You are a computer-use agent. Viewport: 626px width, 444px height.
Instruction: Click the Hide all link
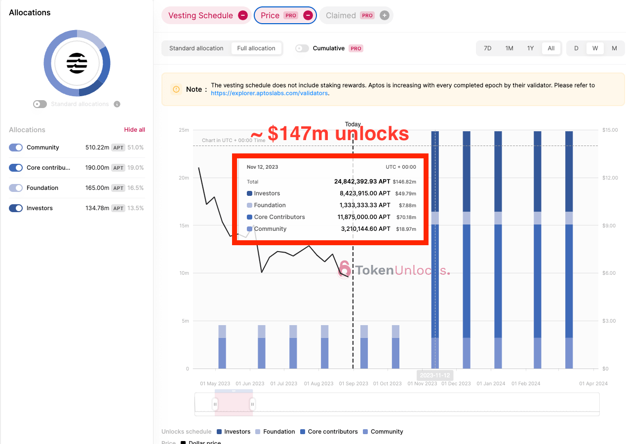coord(135,130)
